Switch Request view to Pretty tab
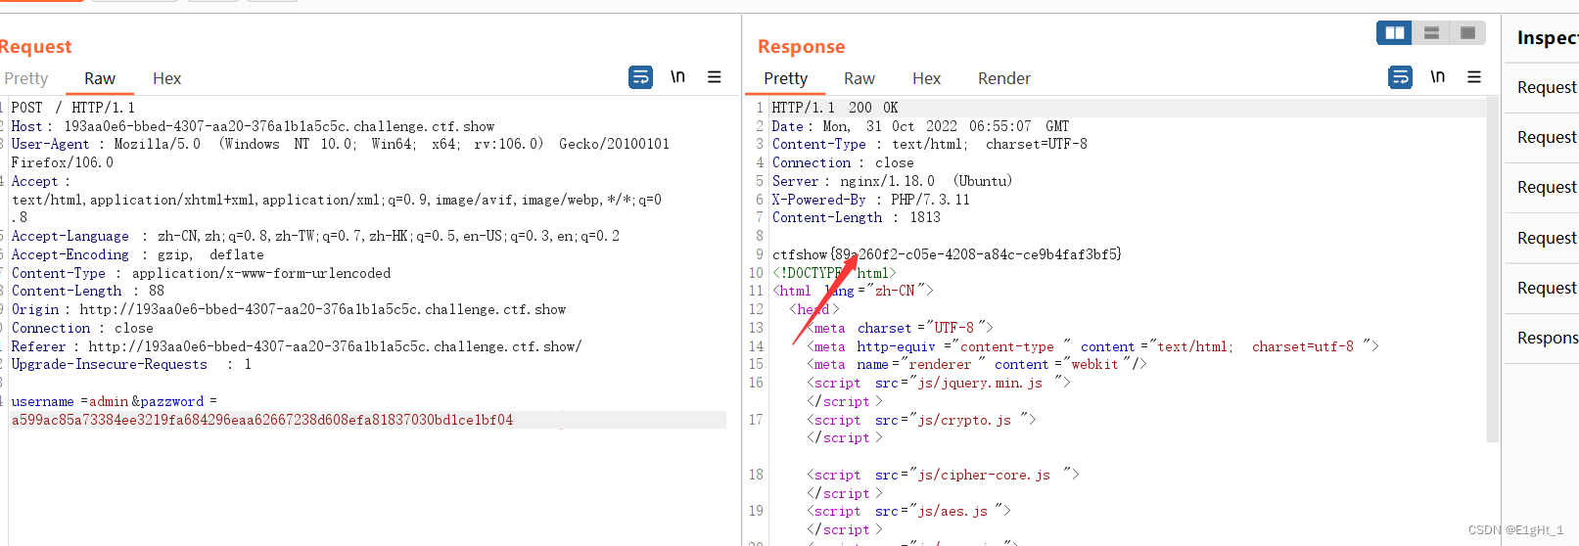The image size is (1579, 546). (x=25, y=78)
